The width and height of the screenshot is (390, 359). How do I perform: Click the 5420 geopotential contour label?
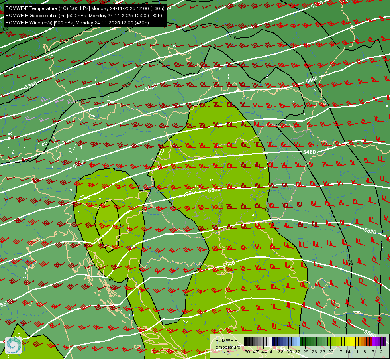(x=151, y=87)
